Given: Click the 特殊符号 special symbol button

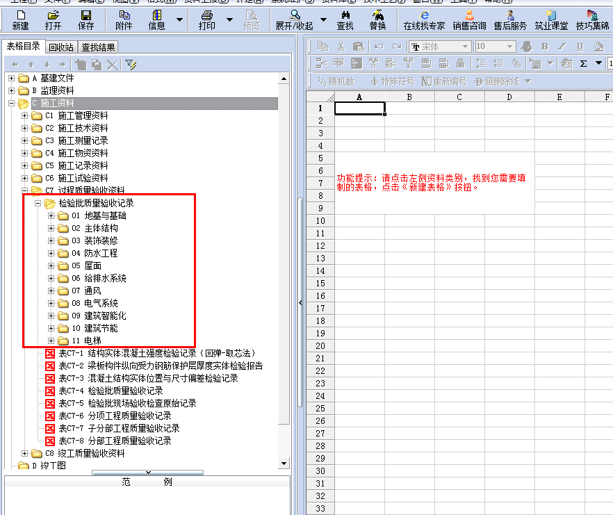Looking at the screenshot, I should (x=393, y=81).
